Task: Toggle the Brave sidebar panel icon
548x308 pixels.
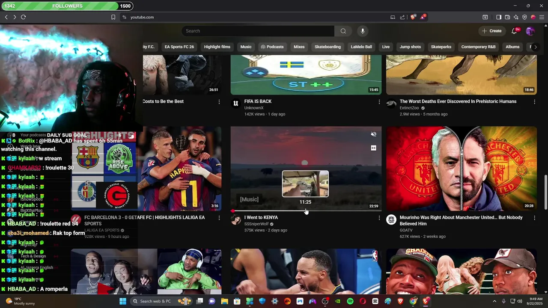Action: (499, 17)
